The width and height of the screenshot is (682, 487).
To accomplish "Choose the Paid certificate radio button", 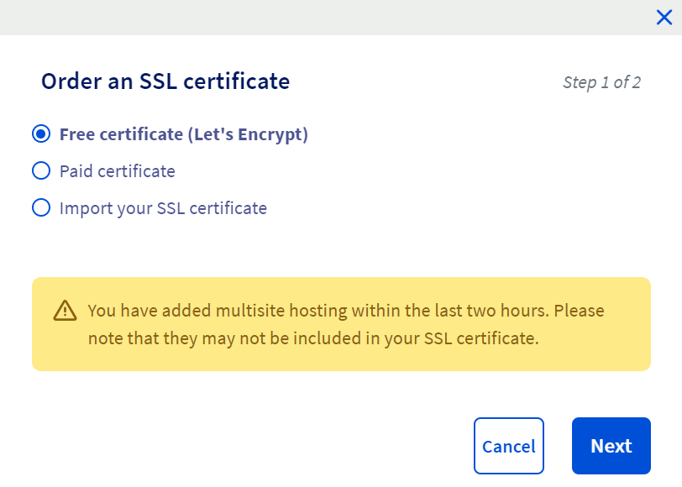I will pos(41,171).
